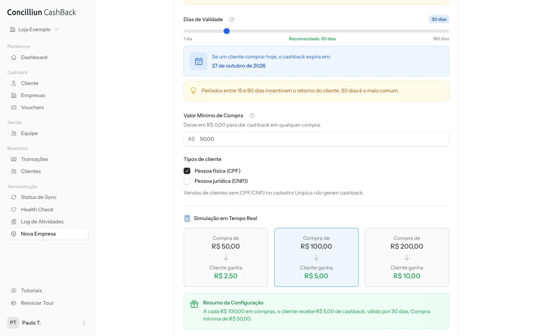Click the Reiniciar Tour graduation icon
538x336 pixels.
click(14, 303)
